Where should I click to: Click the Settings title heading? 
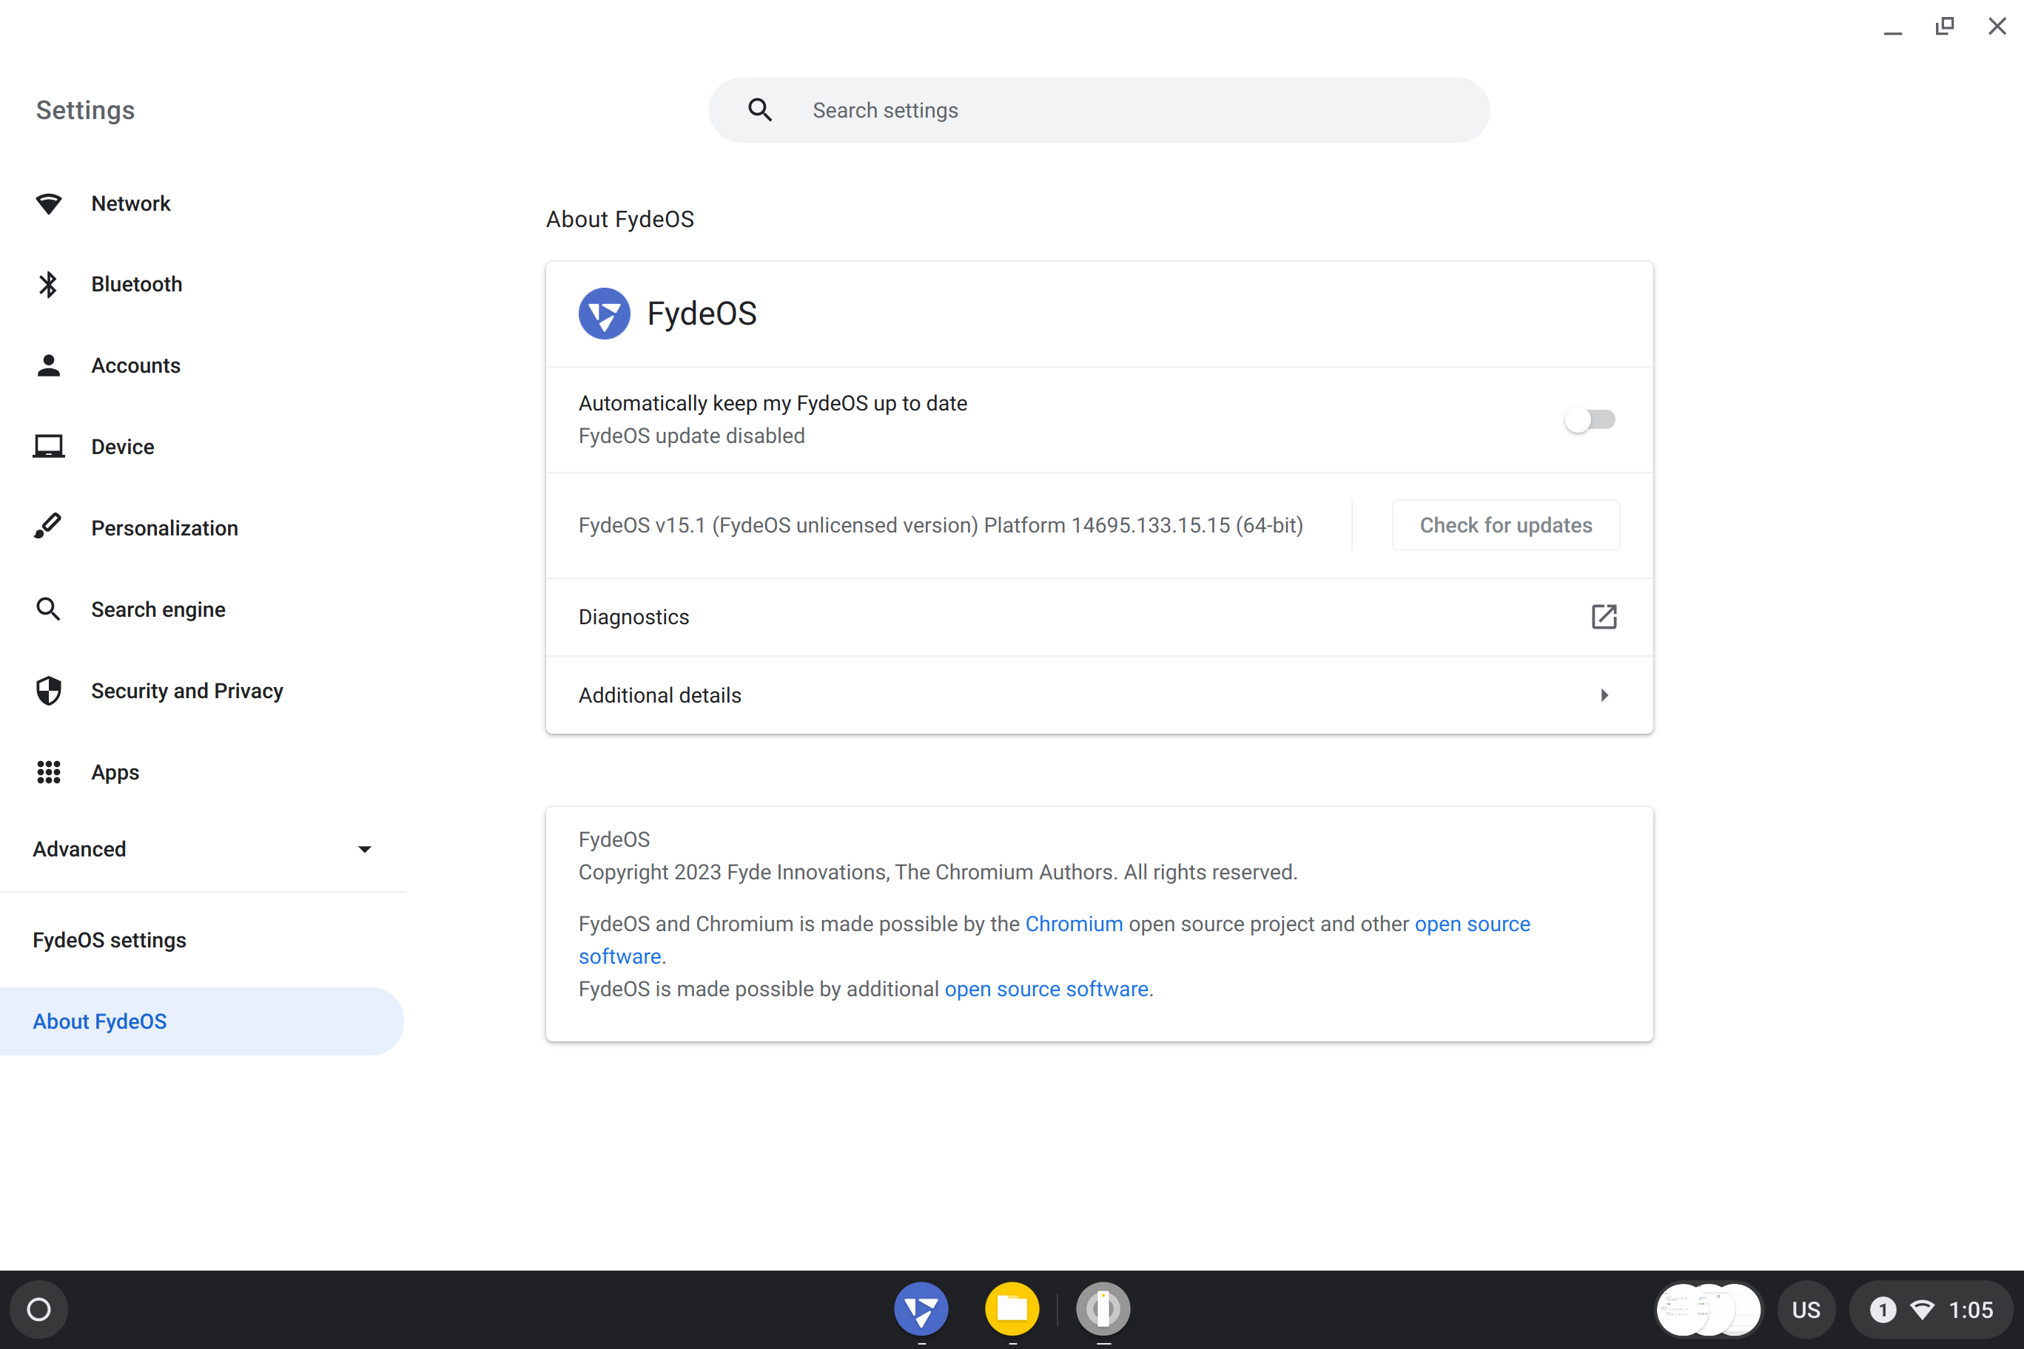85,110
